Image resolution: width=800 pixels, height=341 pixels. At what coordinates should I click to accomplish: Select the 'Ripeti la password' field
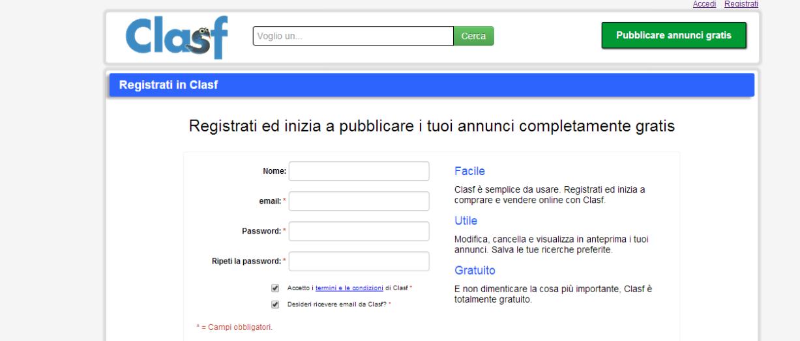(x=359, y=261)
